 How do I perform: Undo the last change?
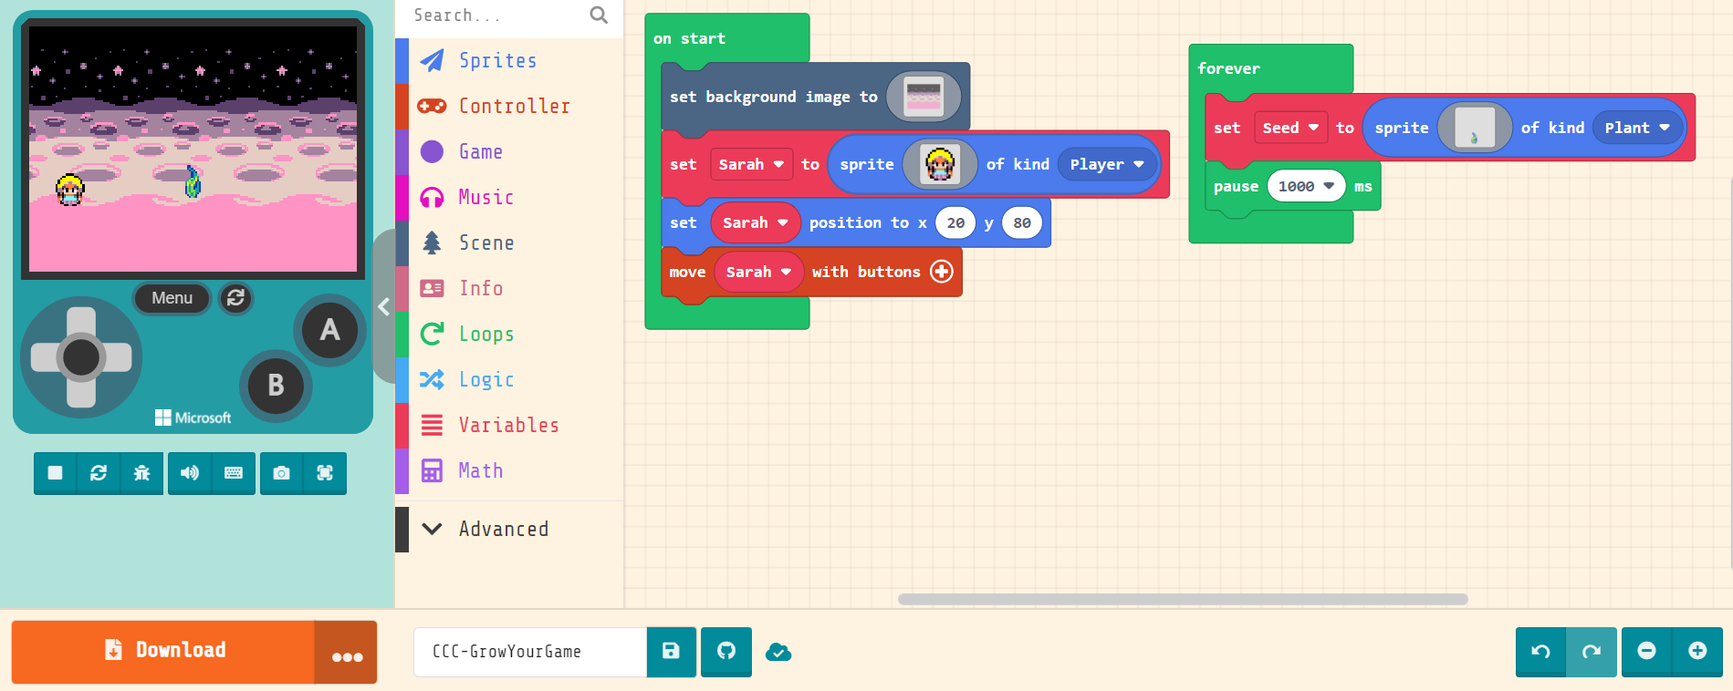coord(1540,652)
